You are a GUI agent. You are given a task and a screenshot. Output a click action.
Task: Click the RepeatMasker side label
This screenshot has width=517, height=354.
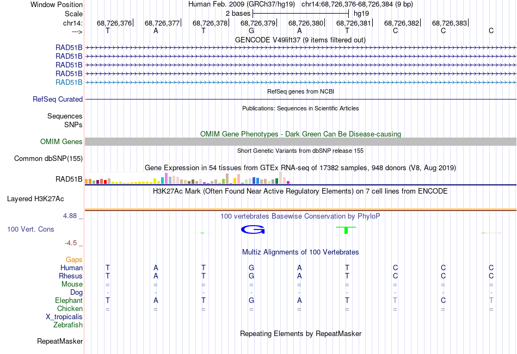pos(60,341)
